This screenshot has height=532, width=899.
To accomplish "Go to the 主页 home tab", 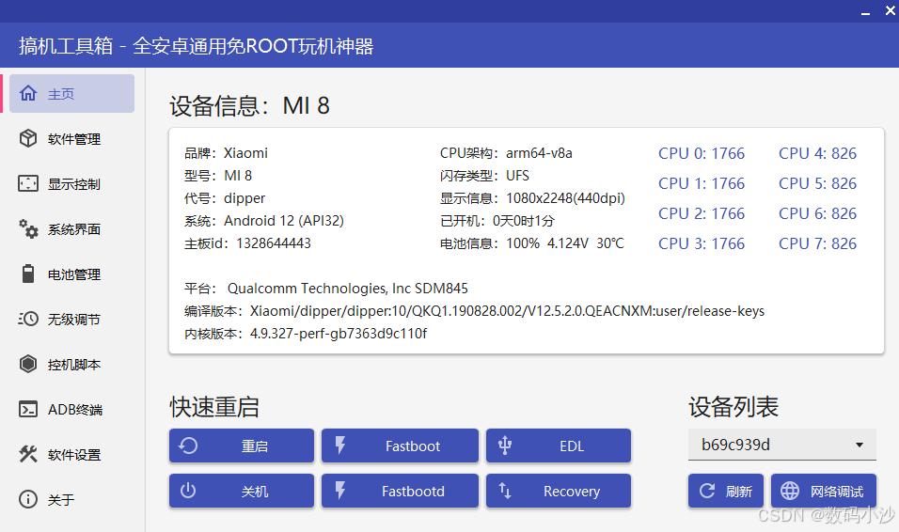I will [71, 93].
